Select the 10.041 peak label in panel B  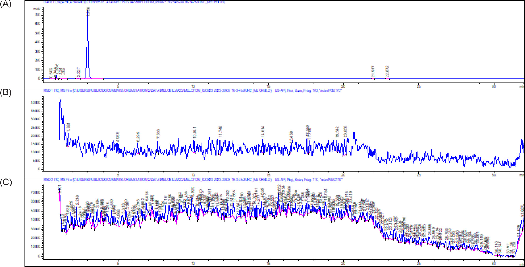tap(195, 132)
